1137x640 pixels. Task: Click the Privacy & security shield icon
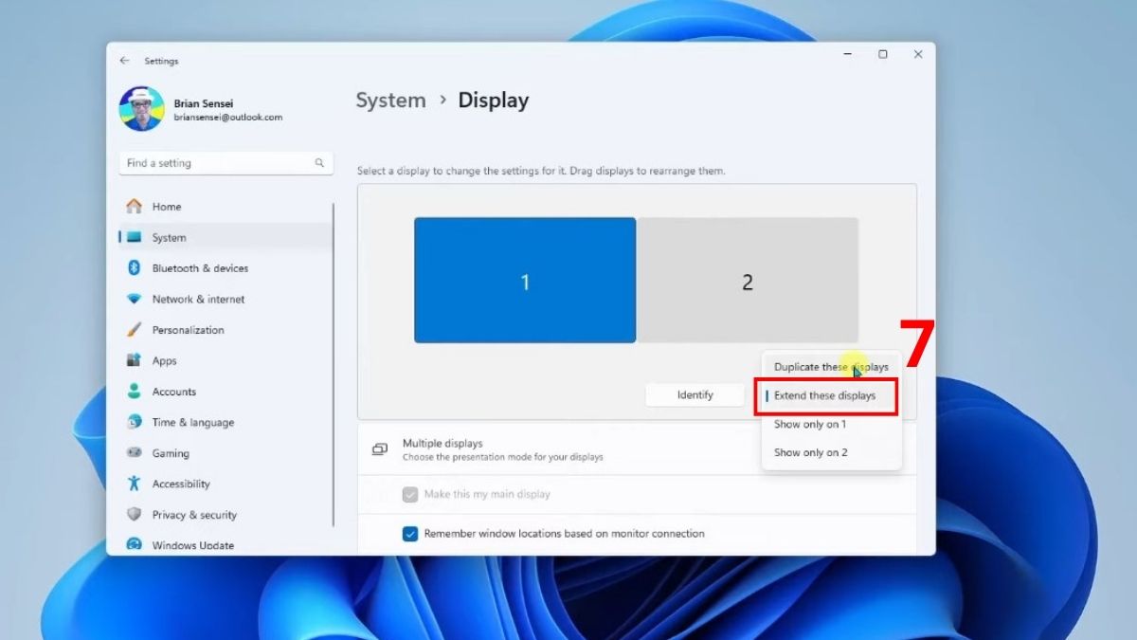(x=134, y=515)
